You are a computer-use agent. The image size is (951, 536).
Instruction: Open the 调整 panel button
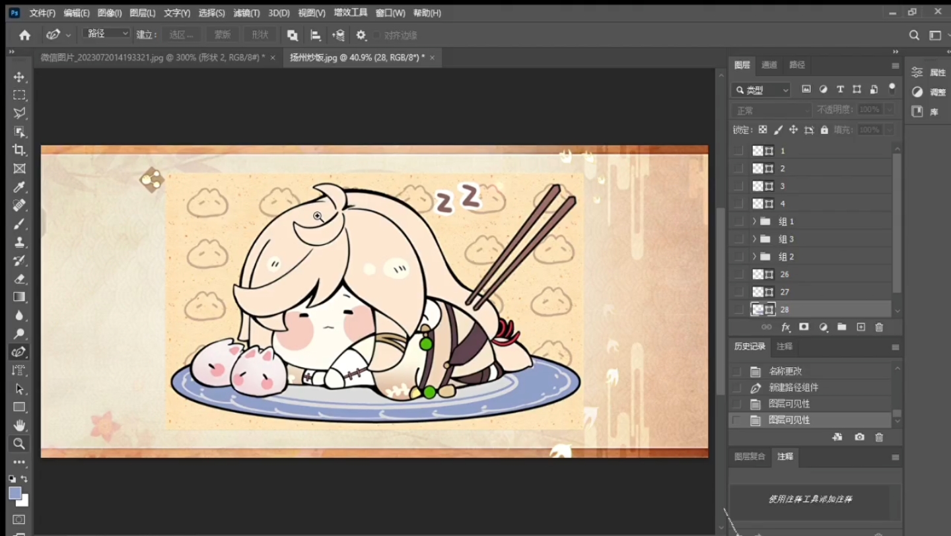(929, 92)
